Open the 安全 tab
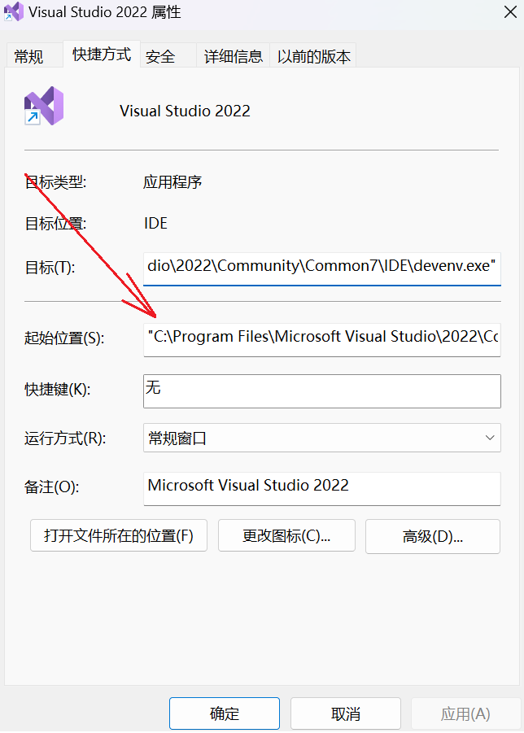 tap(160, 57)
